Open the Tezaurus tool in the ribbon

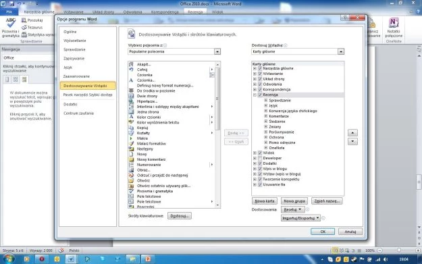(x=32, y=27)
